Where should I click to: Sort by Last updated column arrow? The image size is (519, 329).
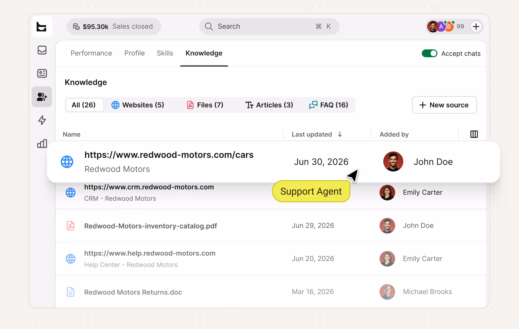[340, 134]
